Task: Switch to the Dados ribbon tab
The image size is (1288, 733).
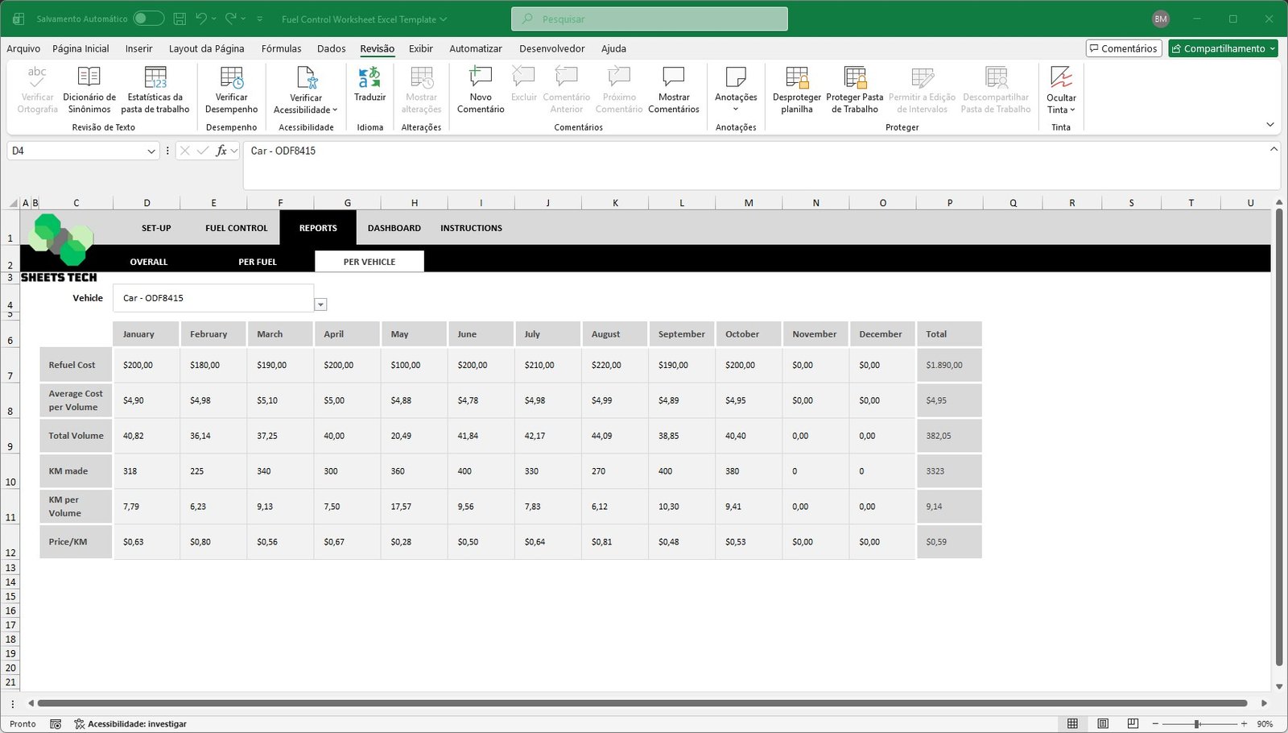Action: click(x=331, y=48)
